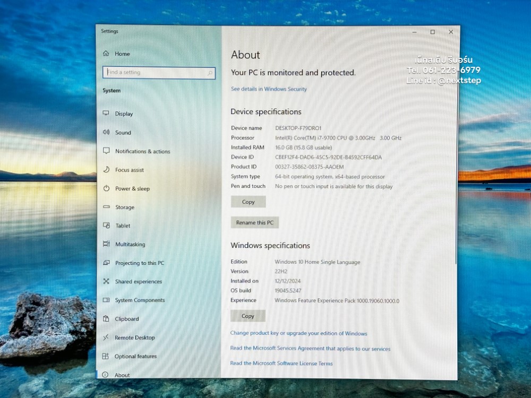The image size is (531, 398).
Task: Open Notifications & actions icon
Action: pyautogui.click(x=106, y=151)
